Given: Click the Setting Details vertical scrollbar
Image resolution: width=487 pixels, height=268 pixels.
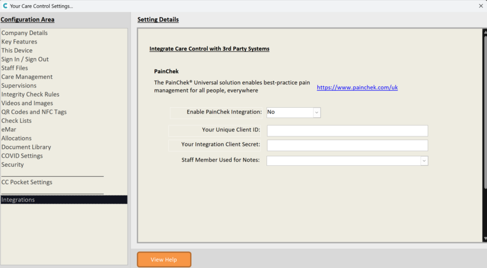Looking at the screenshot, I should 485,113.
